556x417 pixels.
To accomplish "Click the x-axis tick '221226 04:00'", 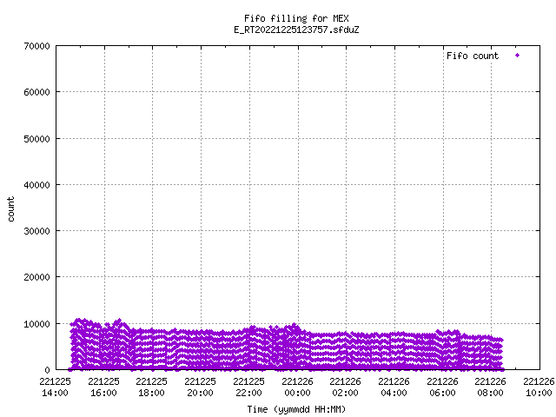I will pyautogui.click(x=394, y=387).
